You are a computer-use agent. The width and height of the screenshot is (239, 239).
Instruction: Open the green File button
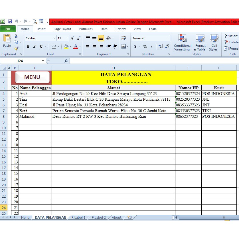8,29
